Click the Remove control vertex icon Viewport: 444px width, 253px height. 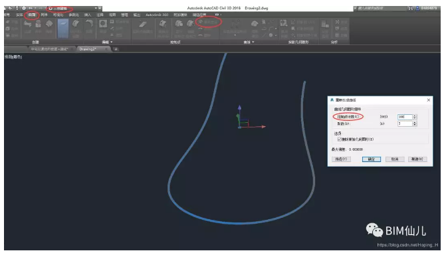click(x=201, y=35)
